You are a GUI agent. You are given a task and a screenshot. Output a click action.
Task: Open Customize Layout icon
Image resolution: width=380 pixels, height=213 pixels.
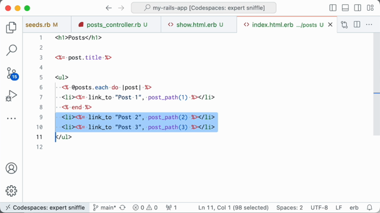click(x=370, y=8)
